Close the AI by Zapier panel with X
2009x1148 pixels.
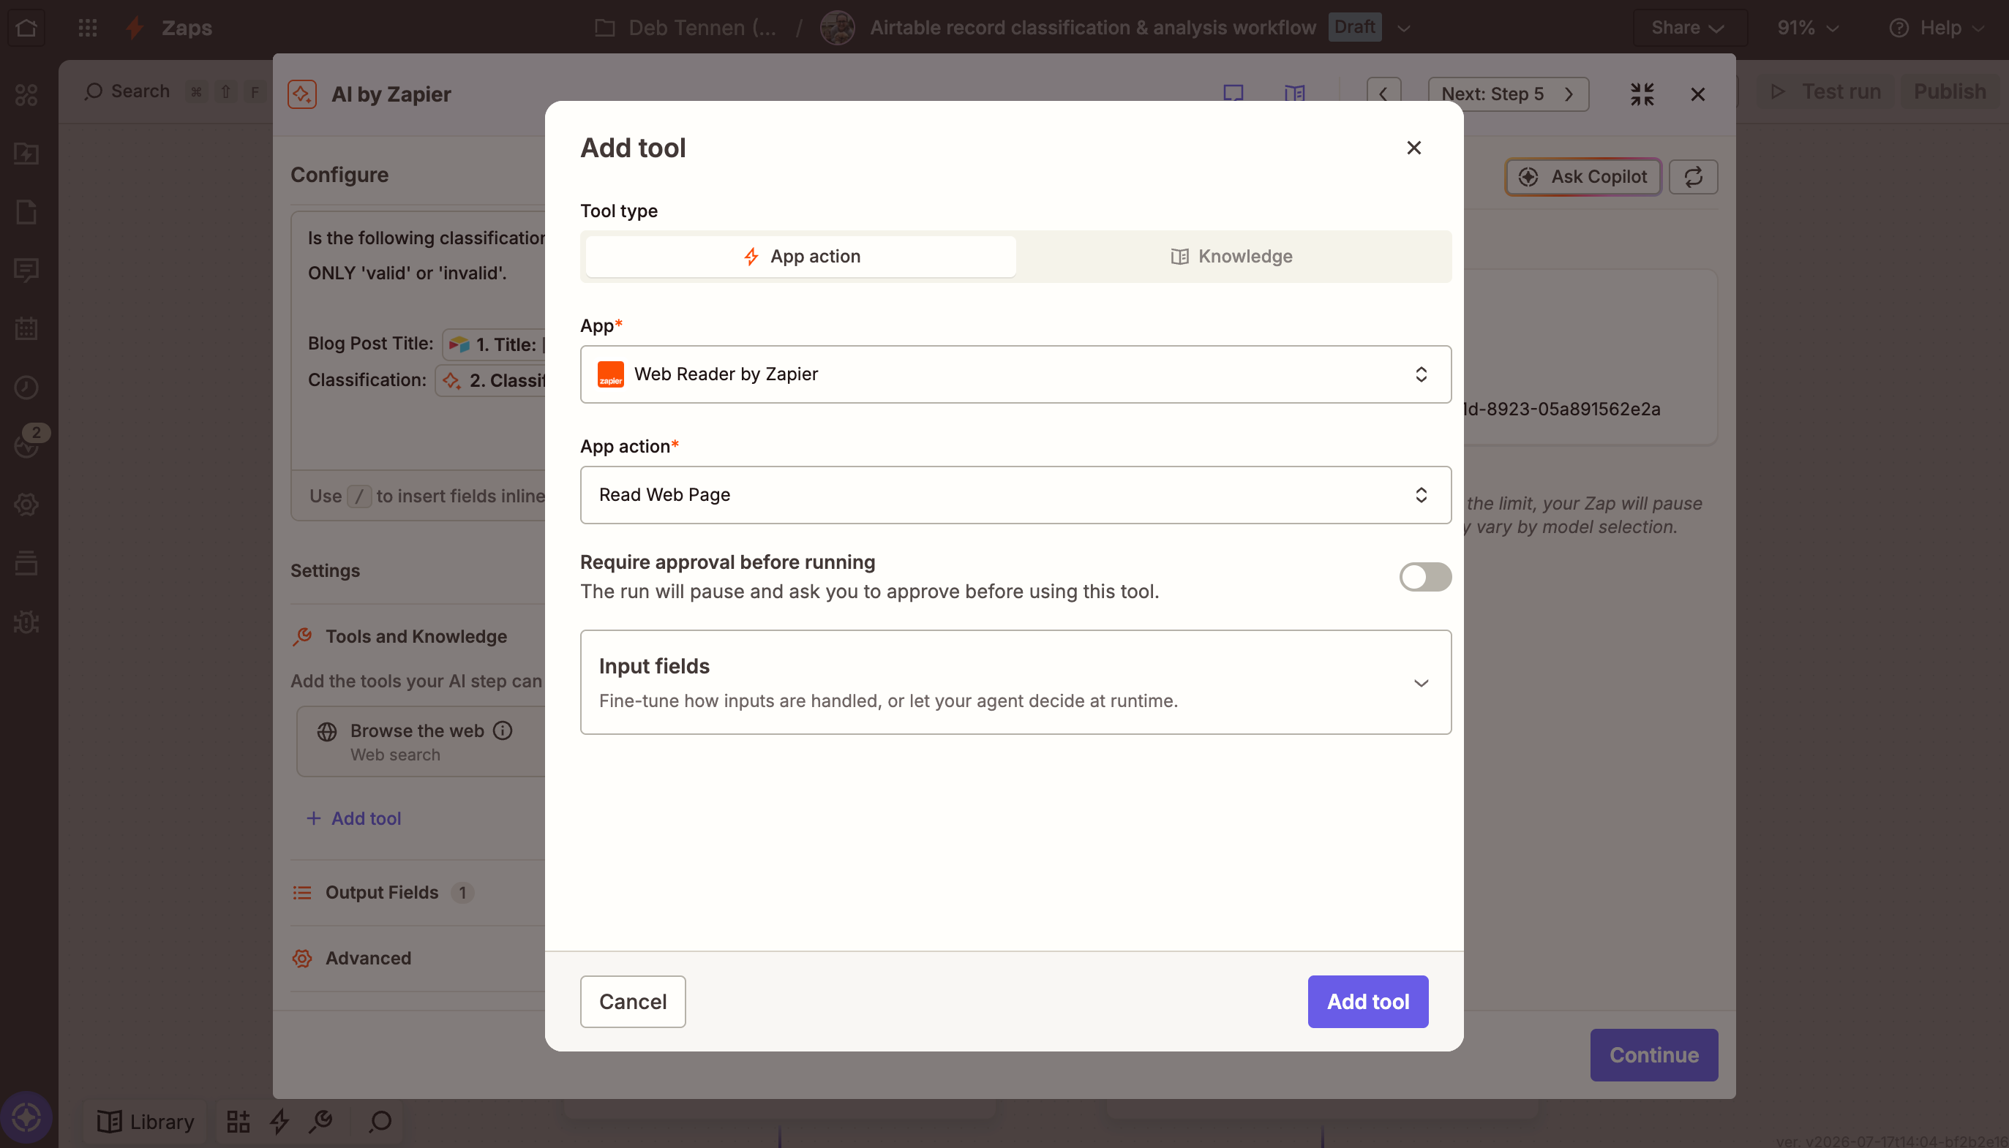[1697, 94]
